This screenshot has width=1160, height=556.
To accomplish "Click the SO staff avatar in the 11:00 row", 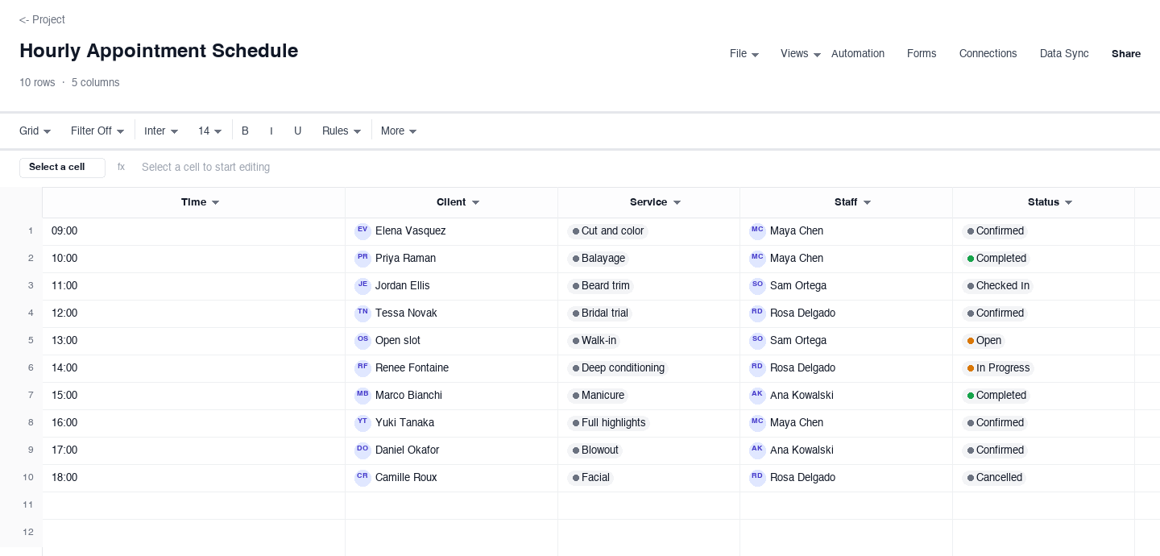I will 757,286.
